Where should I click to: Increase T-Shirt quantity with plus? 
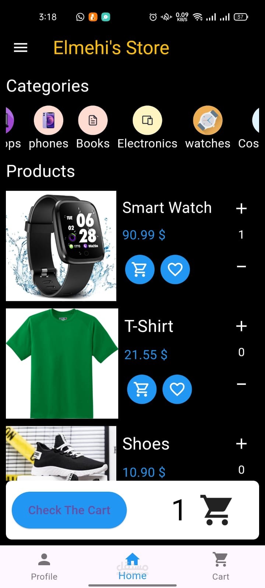point(241,326)
